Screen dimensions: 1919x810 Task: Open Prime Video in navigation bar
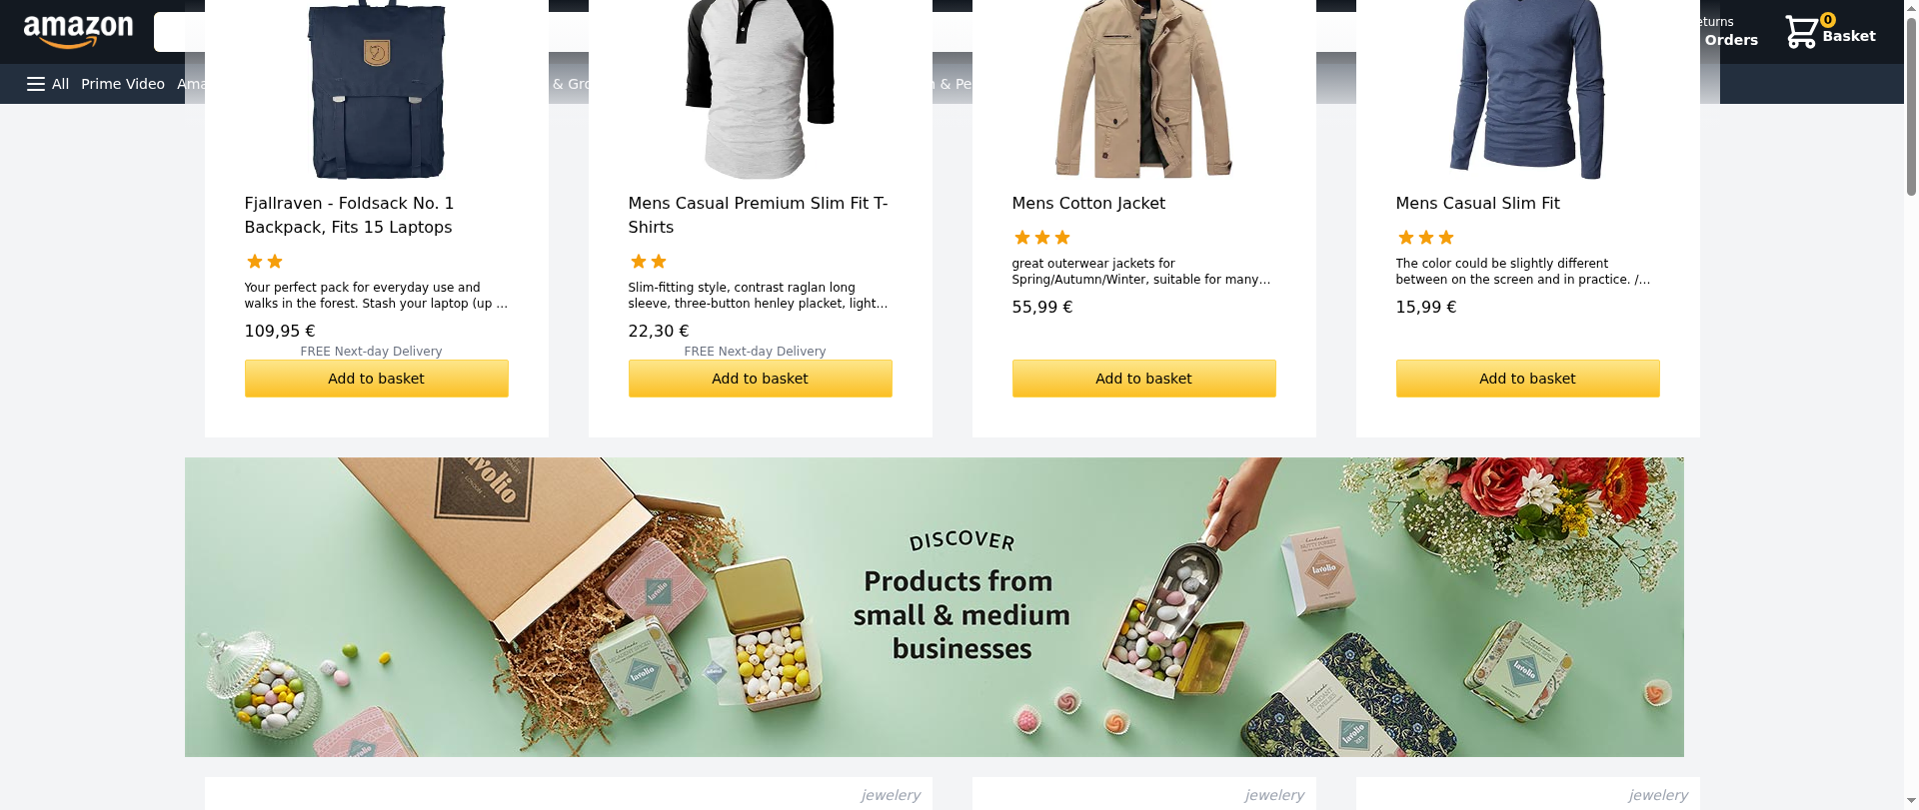(x=123, y=84)
